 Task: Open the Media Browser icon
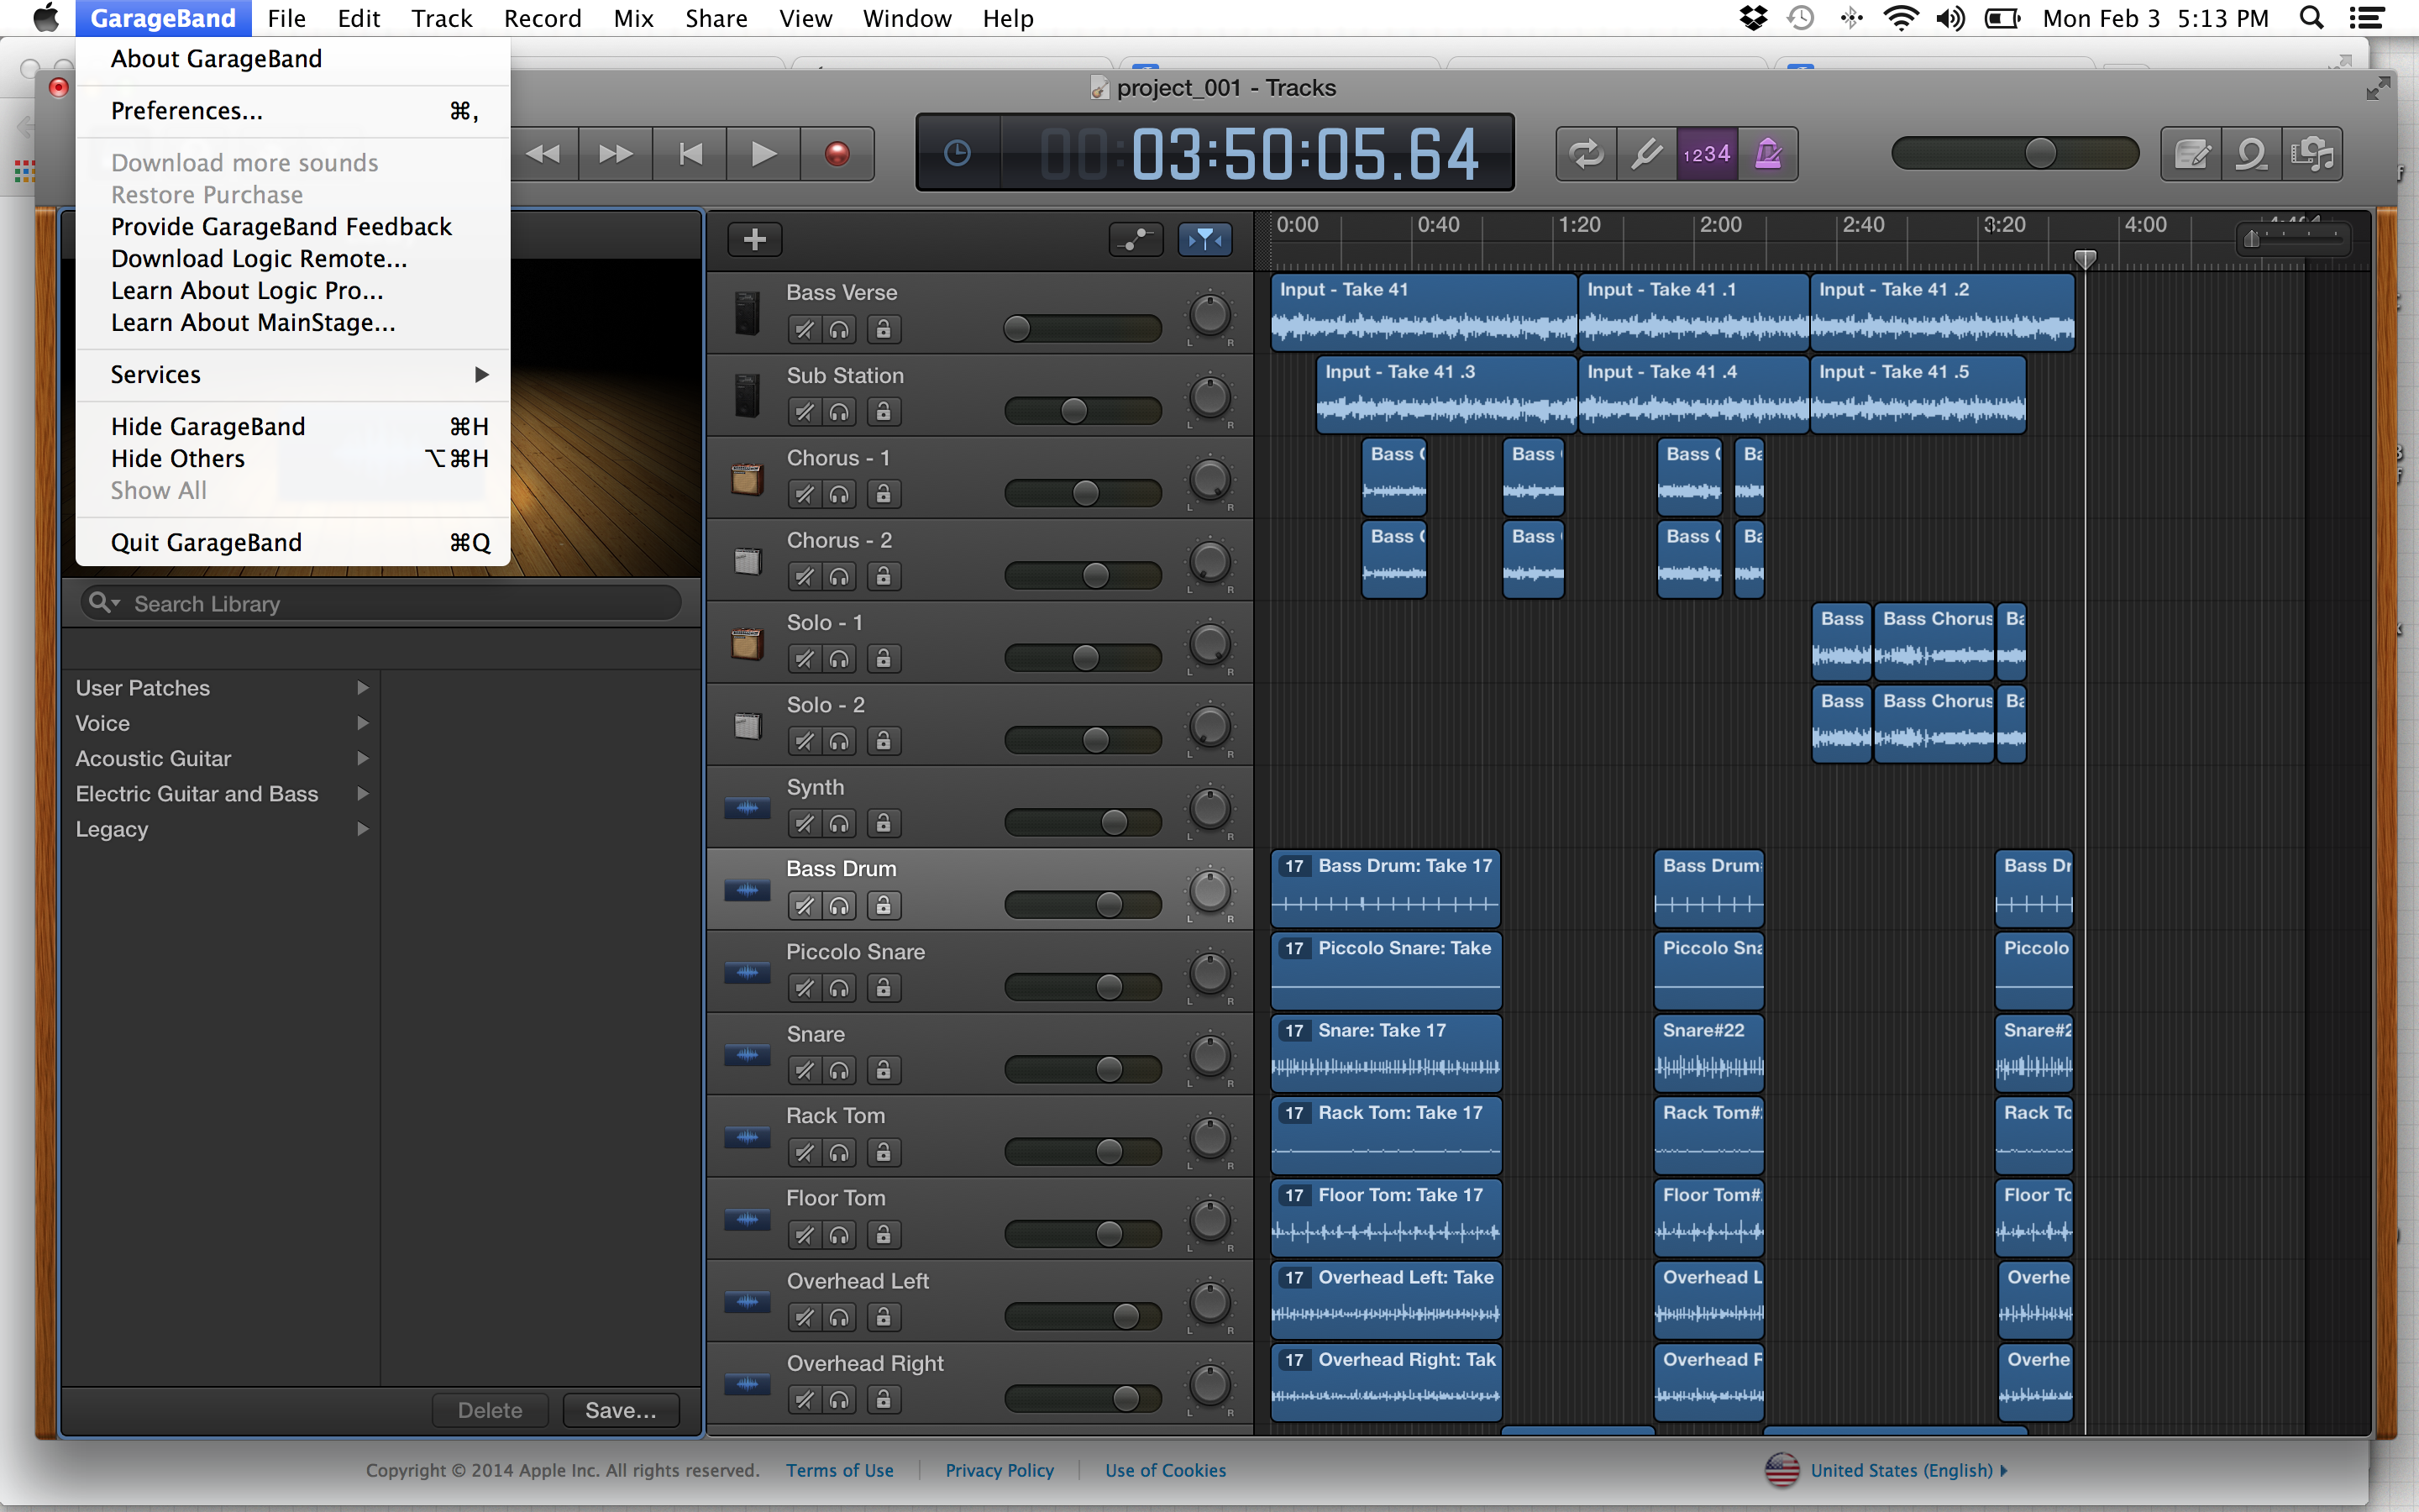pos(2314,153)
